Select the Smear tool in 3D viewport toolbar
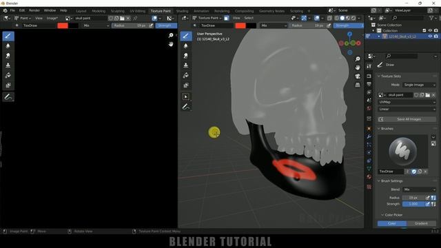The width and height of the screenshot is (441, 248). coord(186,56)
